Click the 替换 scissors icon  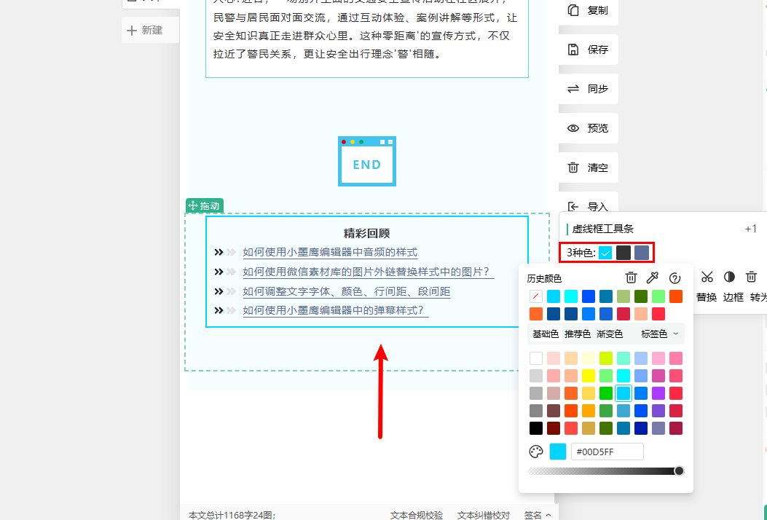(707, 277)
